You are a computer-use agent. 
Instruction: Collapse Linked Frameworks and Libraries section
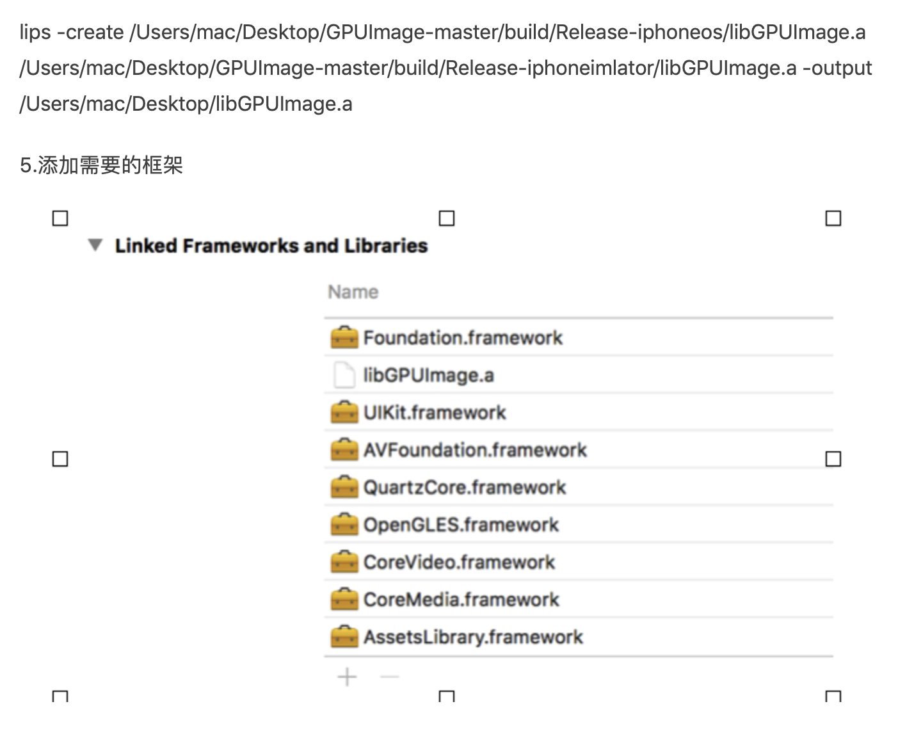click(95, 245)
